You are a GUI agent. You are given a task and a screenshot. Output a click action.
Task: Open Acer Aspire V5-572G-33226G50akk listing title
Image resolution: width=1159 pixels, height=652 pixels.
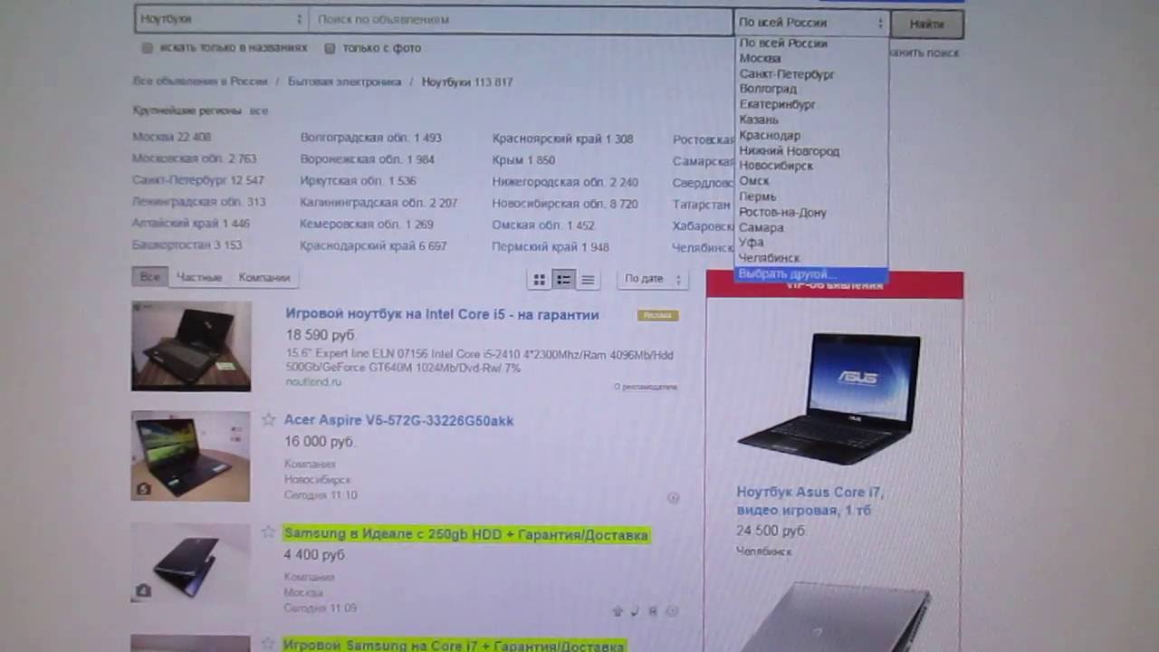[398, 420]
